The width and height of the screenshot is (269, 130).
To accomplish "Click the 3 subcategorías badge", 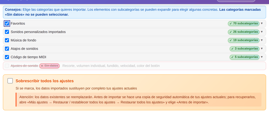I will [244, 49].
